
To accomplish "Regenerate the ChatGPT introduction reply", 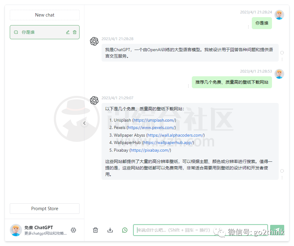I will [x=282, y=53].
